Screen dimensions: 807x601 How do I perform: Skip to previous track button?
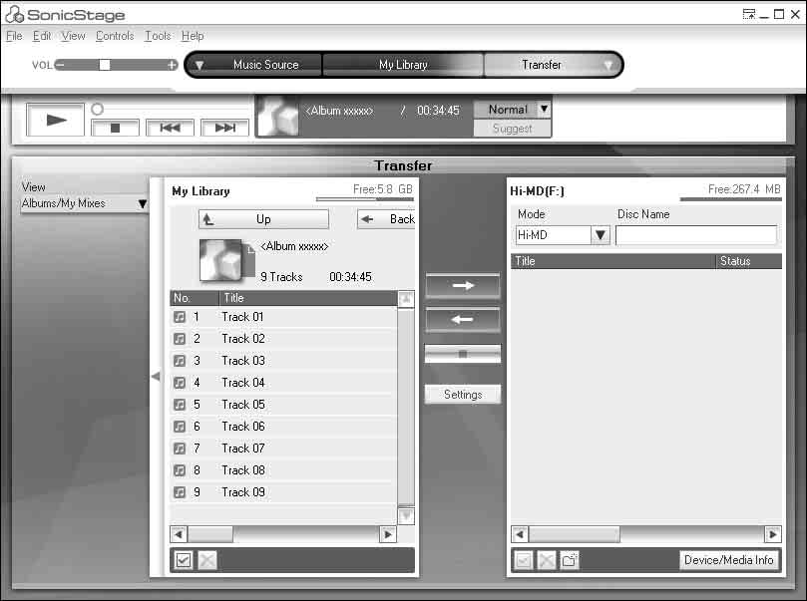170,128
